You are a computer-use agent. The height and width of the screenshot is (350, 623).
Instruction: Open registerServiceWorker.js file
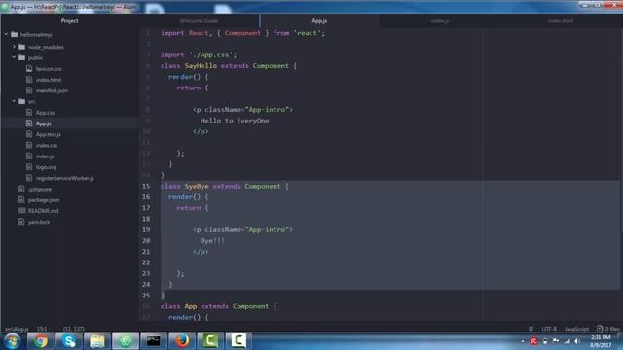click(65, 178)
